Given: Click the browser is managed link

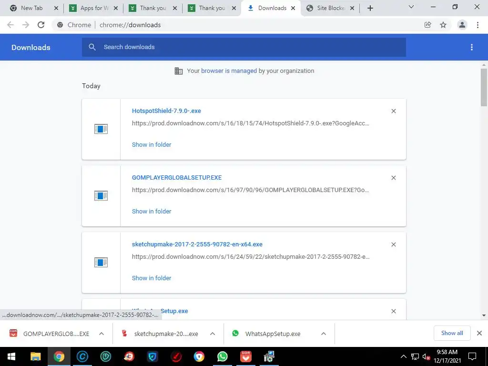Looking at the screenshot, I should 229,71.
